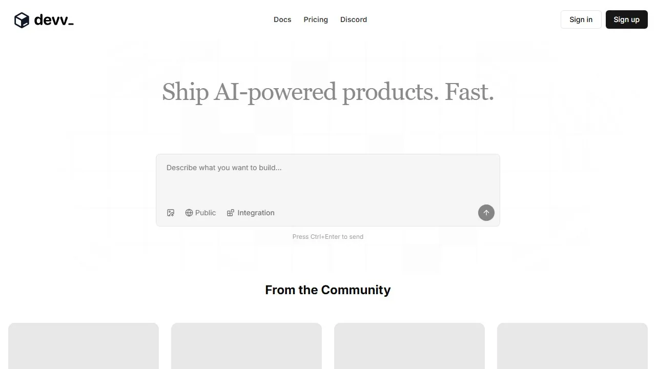656x369 pixels.
Task: Click the devv_ wordmark text
Action: pyautogui.click(x=54, y=20)
